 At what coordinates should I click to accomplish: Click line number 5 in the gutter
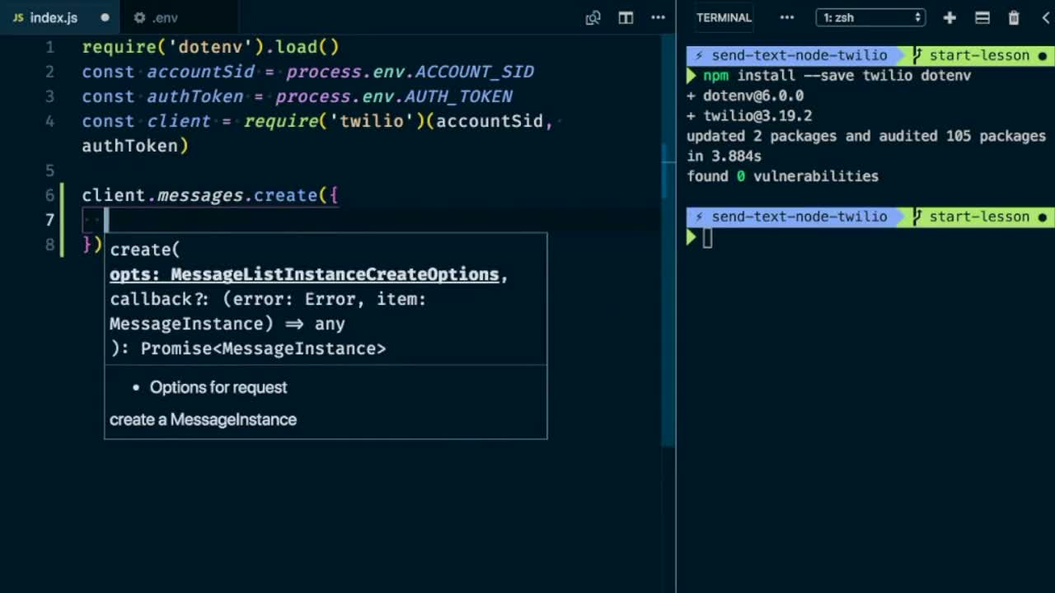tap(49, 170)
